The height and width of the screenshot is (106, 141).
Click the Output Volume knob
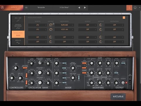click(117, 63)
